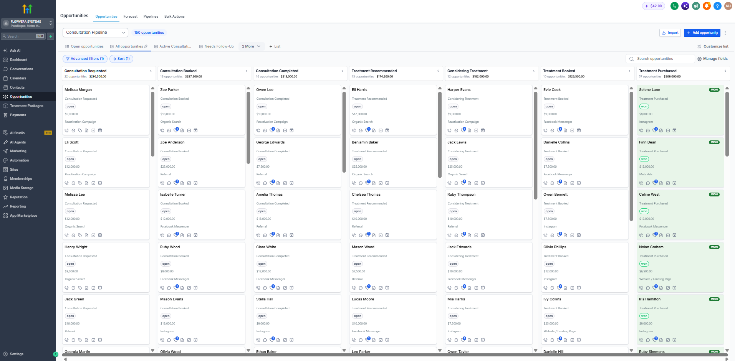Click the Add opportunity button
The height and width of the screenshot is (361, 735).
point(702,33)
